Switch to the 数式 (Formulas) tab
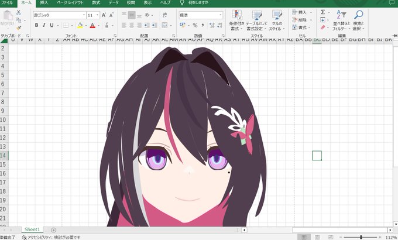This screenshot has width=398, height=240. (96, 3)
